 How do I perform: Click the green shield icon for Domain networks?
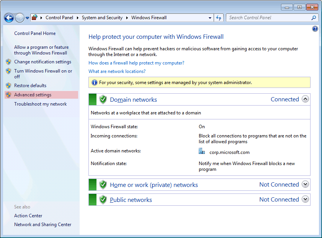point(103,100)
